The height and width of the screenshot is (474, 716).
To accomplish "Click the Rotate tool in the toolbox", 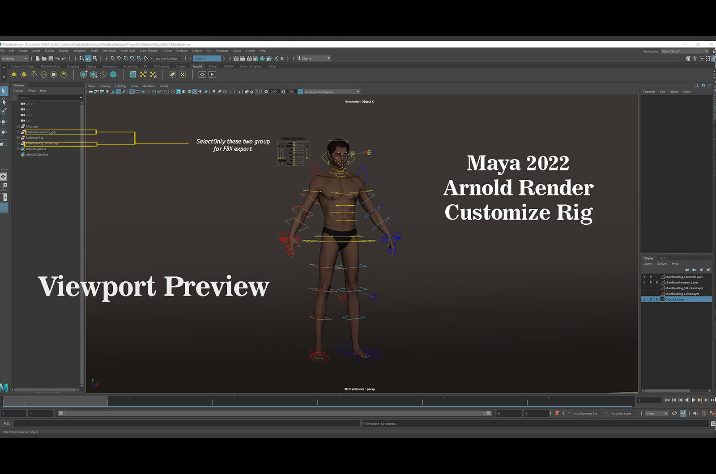I will (4, 132).
